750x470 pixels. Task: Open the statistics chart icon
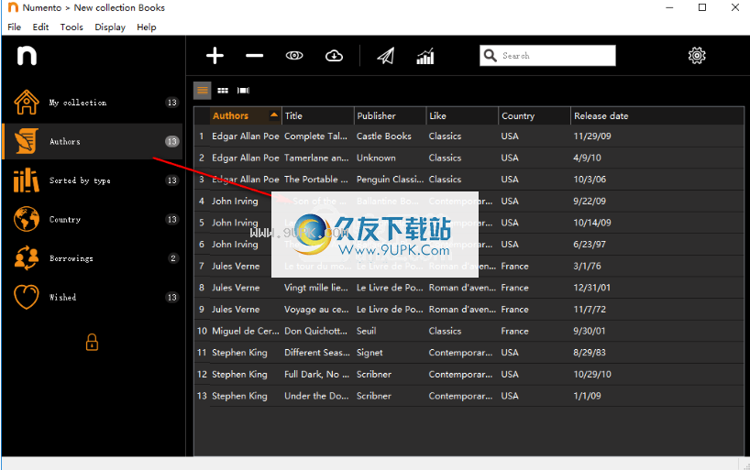coord(425,56)
